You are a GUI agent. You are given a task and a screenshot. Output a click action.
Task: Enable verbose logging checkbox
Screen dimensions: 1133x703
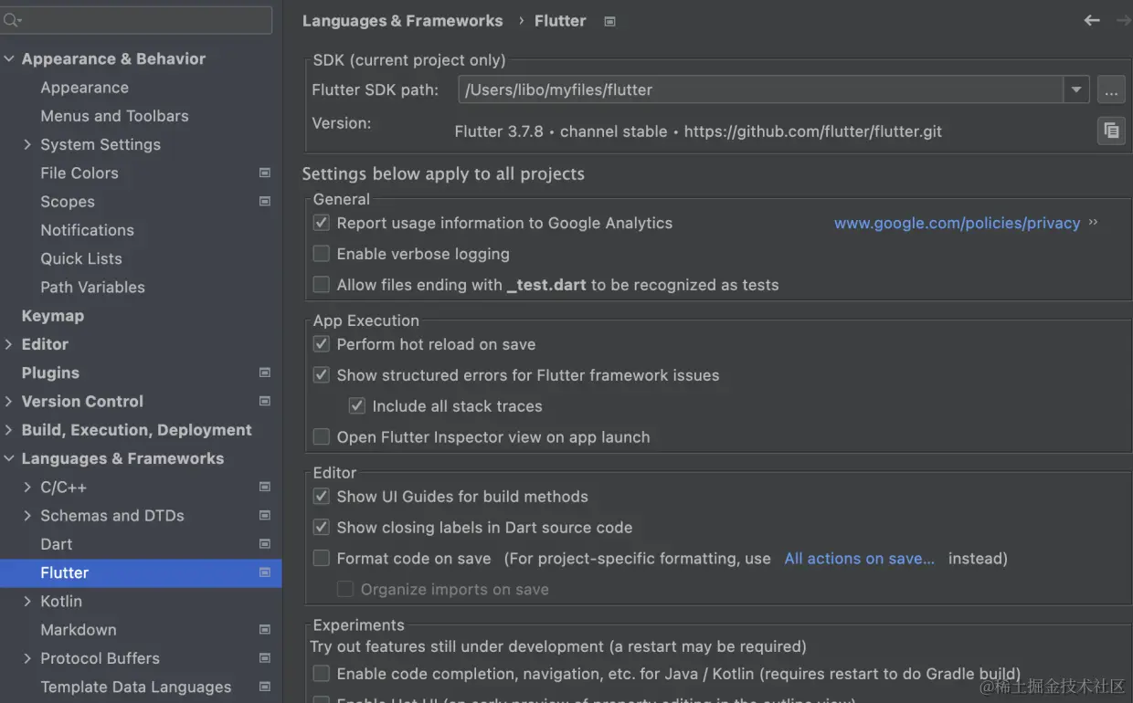(322, 254)
